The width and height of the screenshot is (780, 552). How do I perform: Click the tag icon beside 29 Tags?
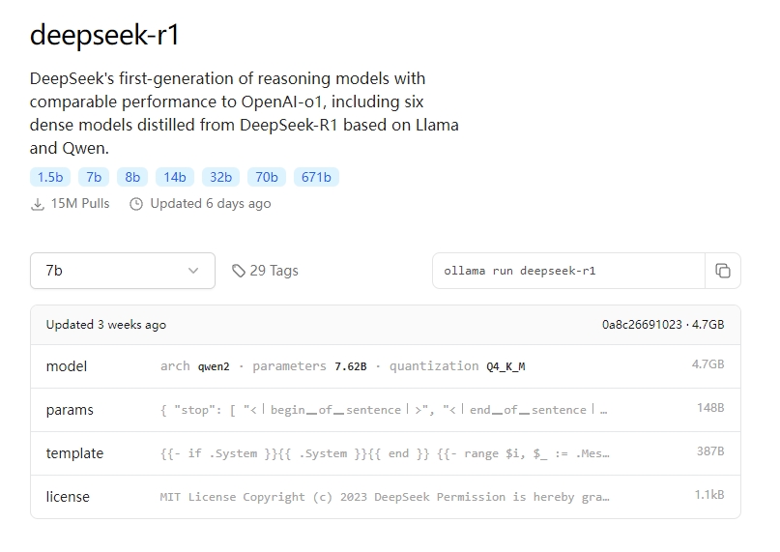(x=239, y=271)
